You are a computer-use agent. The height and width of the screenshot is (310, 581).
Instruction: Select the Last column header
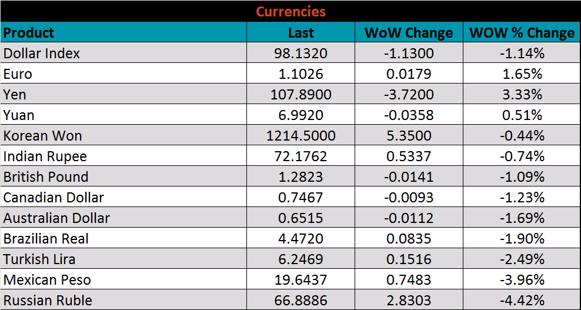(x=300, y=33)
